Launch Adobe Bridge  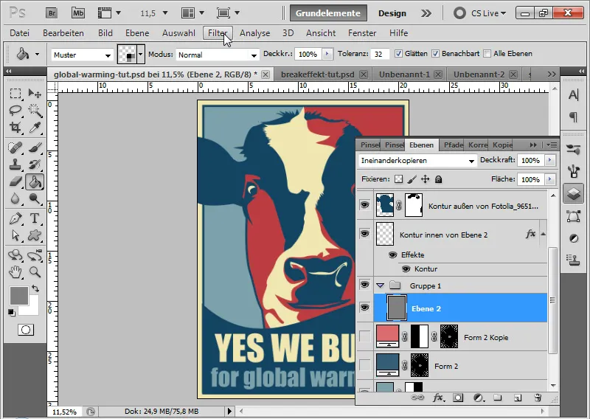(x=52, y=13)
